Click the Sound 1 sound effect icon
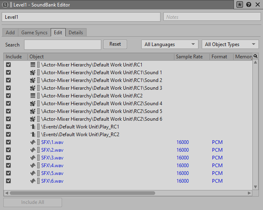263x210 pixels. tap(33, 73)
